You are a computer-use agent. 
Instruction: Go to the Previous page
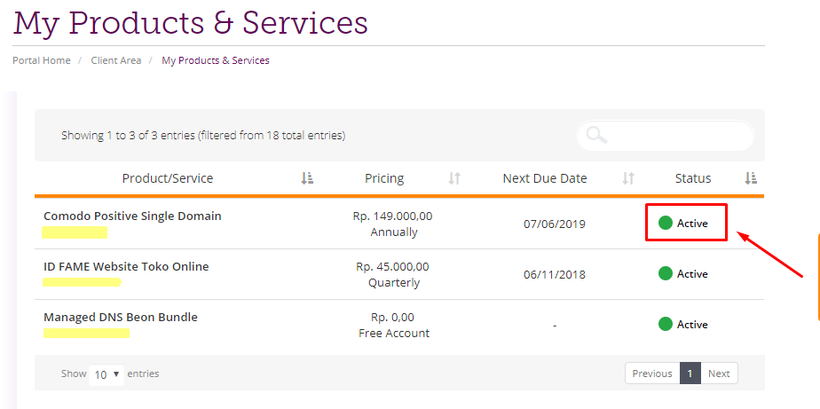click(652, 374)
